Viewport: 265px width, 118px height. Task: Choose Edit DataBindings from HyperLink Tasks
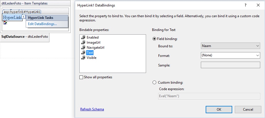pyautogui.click(x=42, y=24)
